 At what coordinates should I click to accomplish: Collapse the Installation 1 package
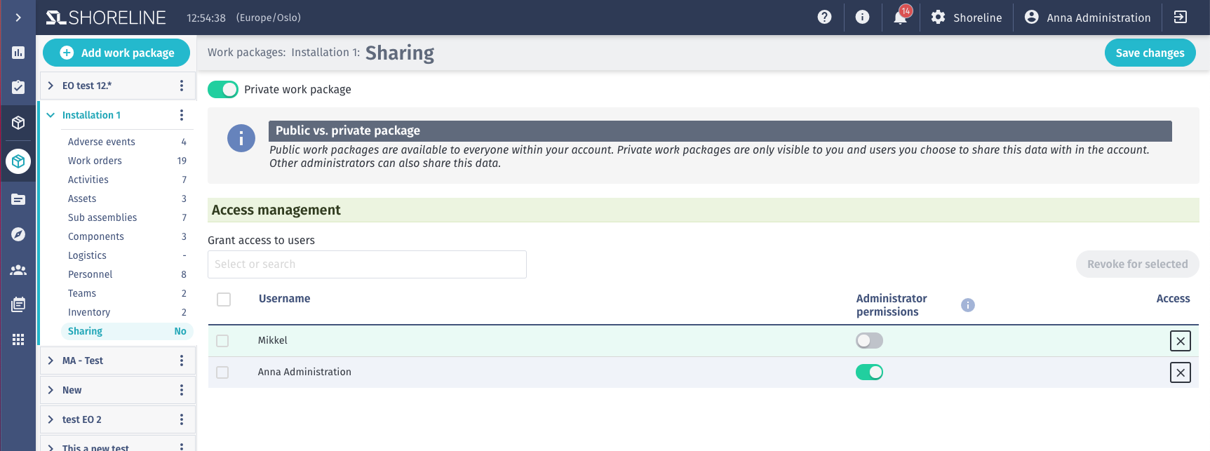[51, 115]
